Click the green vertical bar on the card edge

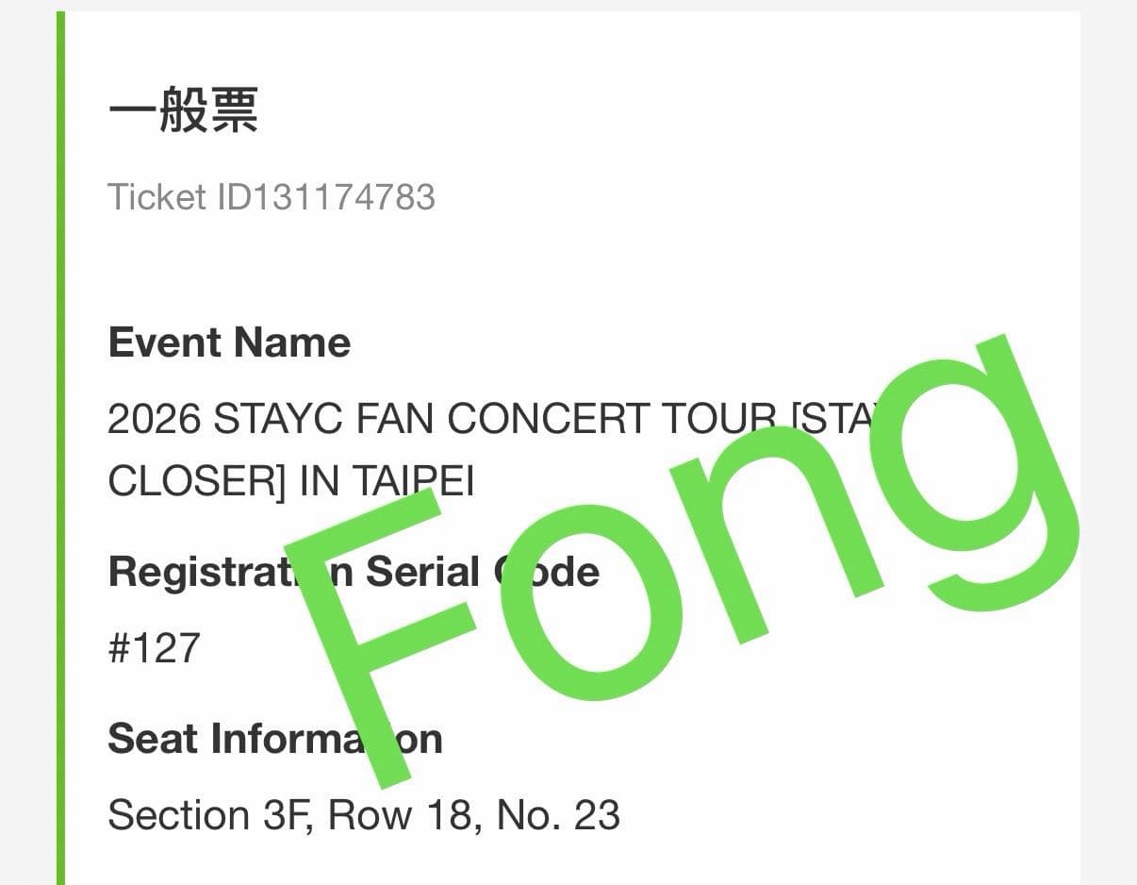click(60, 448)
